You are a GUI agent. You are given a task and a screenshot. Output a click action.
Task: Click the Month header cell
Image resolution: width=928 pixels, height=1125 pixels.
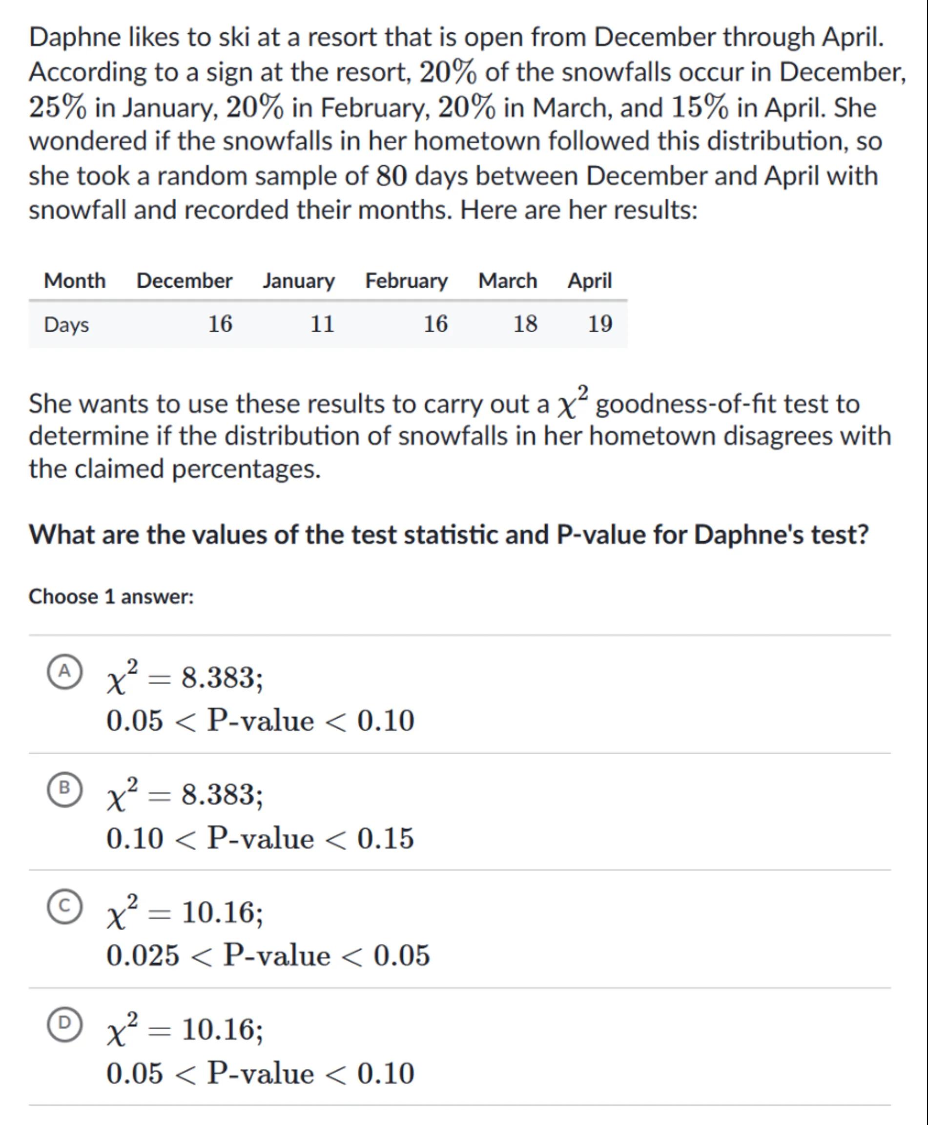tap(75, 281)
